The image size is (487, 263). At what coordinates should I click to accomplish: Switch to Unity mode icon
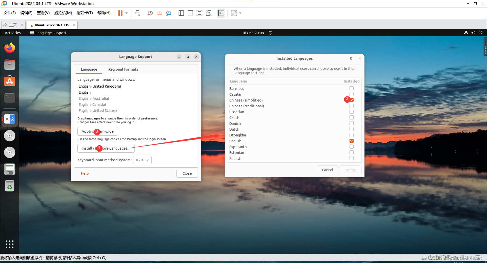point(209,13)
